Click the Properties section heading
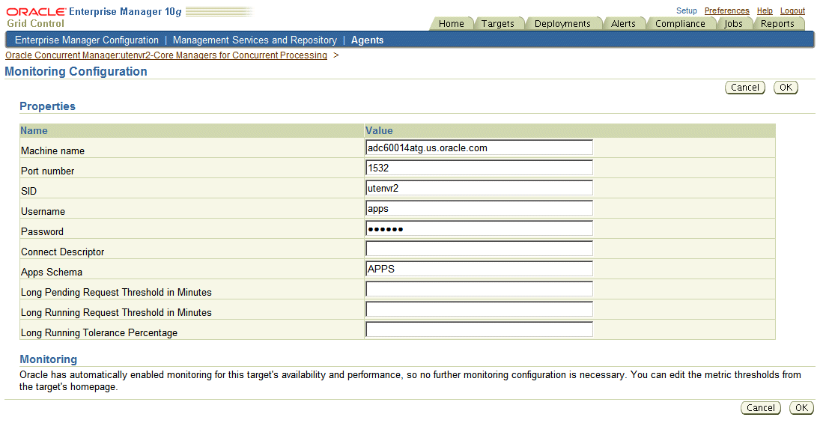Screen dimensions: 823x423 [x=47, y=106]
